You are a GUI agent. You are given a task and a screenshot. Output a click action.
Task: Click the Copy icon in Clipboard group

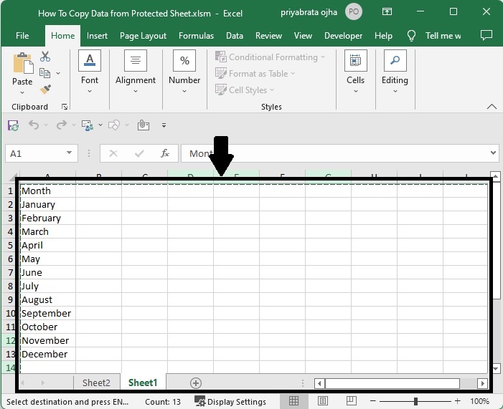click(45, 73)
